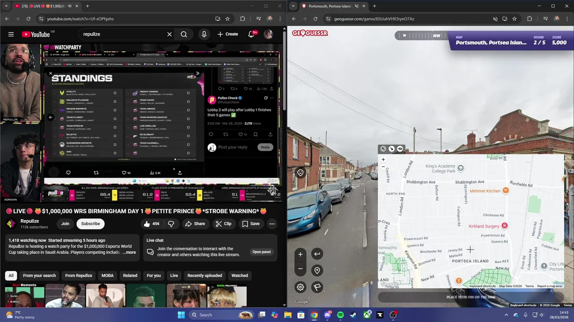Subscribe to the Repullze channel
Screen dimensions: 574x322
click(91, 224)
